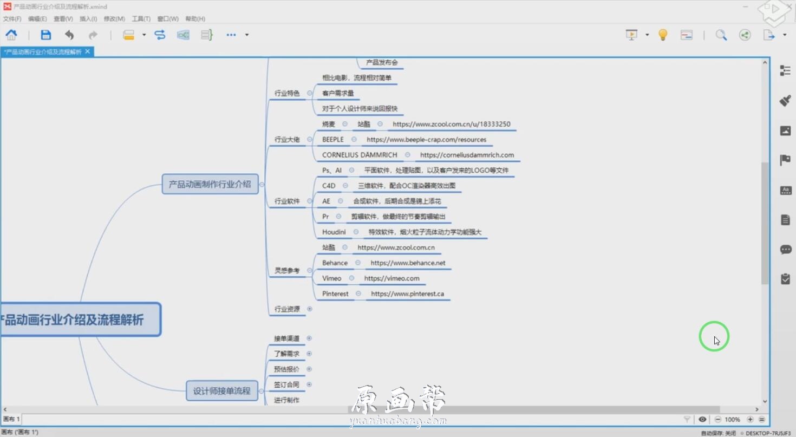796x437 pixels.
Task: Toggle the eye visibility icon in status bar
Action: click(702, 419)
